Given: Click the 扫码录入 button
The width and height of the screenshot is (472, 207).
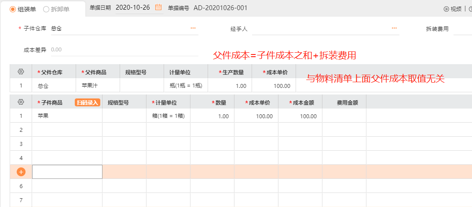Looking at the screenshot, I should pyautogui.click(x=88, y=102).
